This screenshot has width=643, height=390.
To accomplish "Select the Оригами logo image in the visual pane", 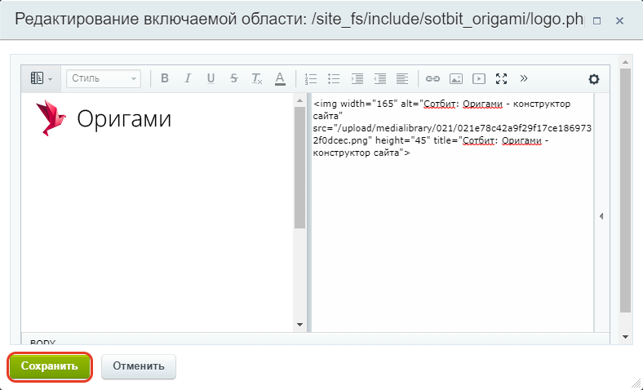I will click(104, 118).
